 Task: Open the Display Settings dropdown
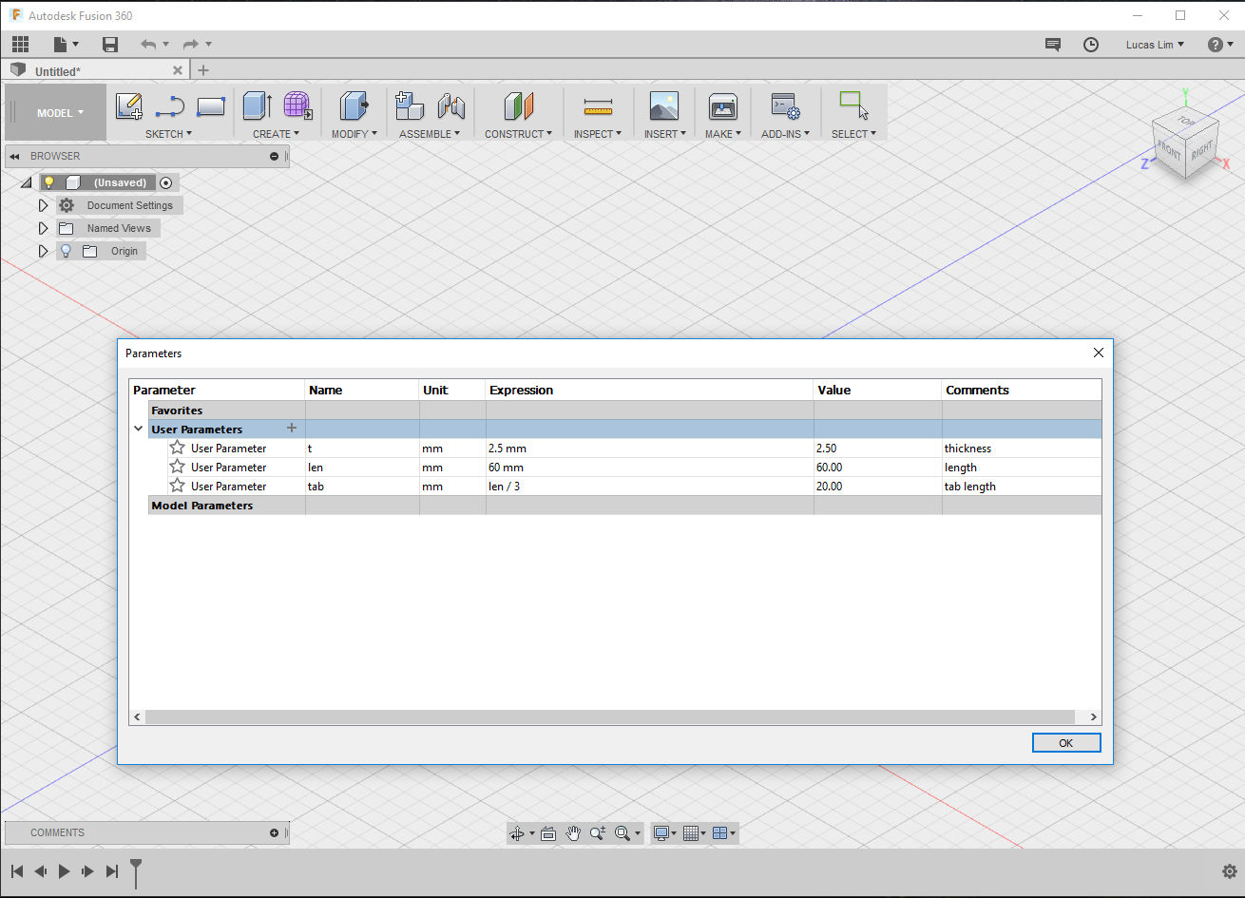coord(665,833)
